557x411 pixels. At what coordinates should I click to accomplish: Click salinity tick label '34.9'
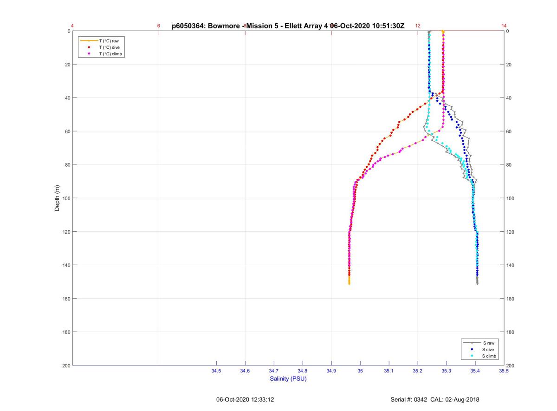pos(331,371)
